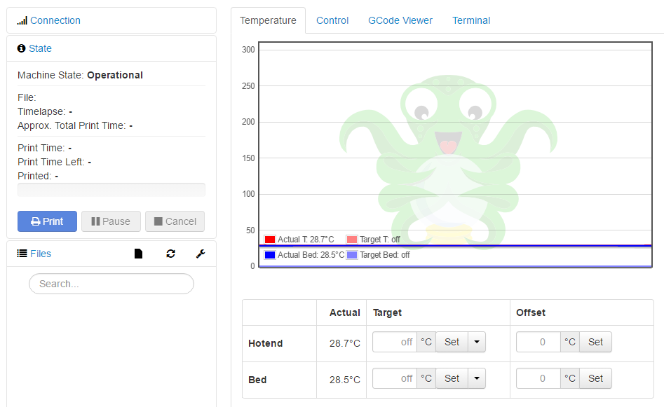Screen dimensions: 664x407
Task: Click the Hotend offset field
Action: coord(538,342)
